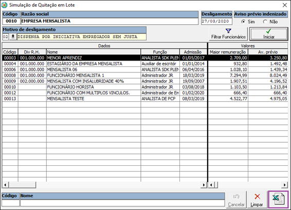Click the Filtrar Funcionários funnel button

(228, 34)
